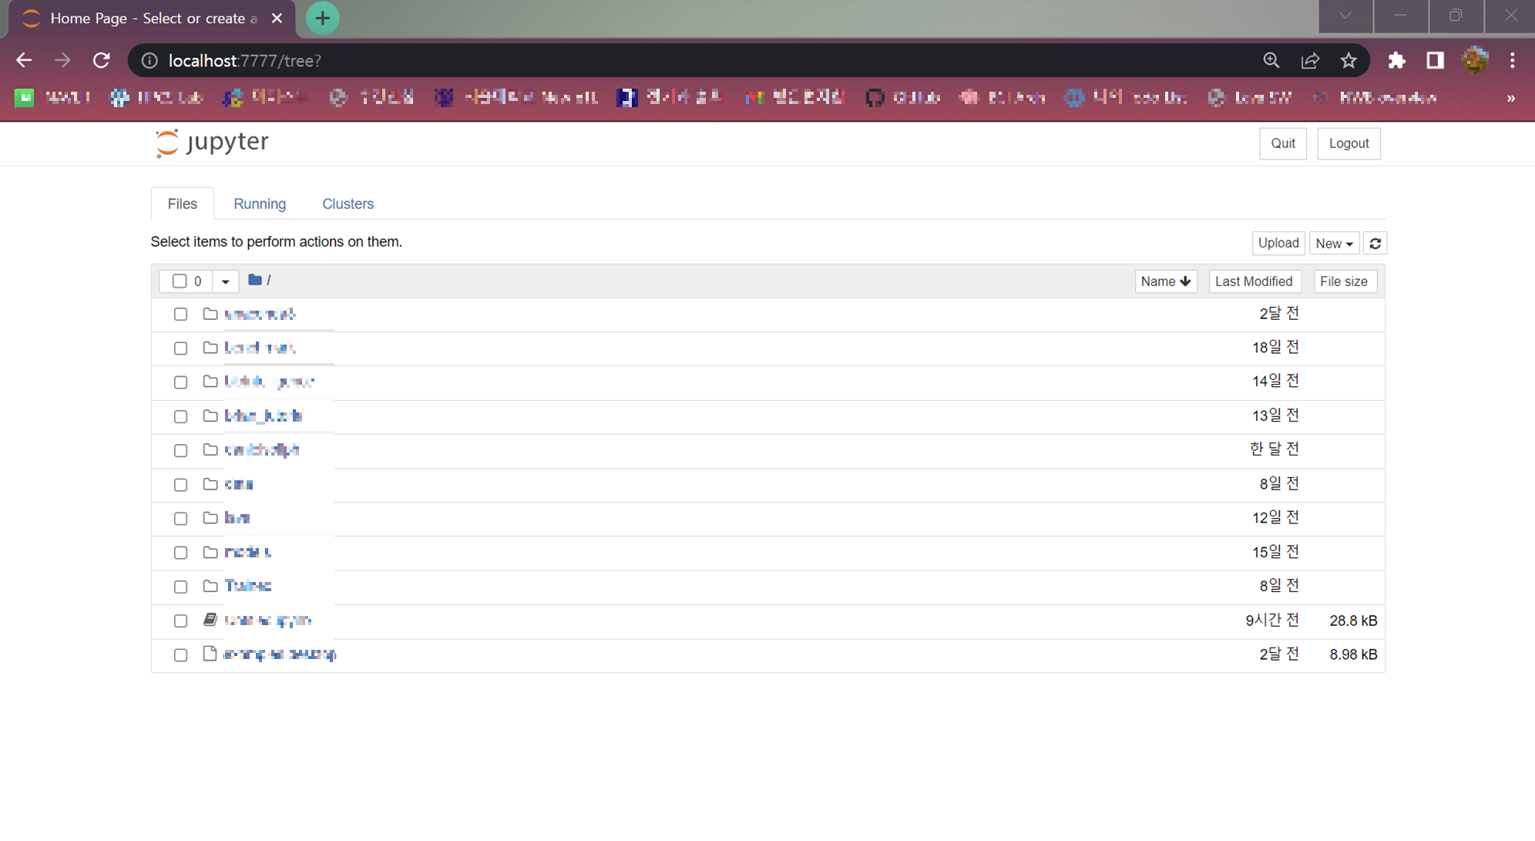Open the browser extensions puzzle icon
The height and width of the screenshot is (841, 1535).
pos(1396,60)
